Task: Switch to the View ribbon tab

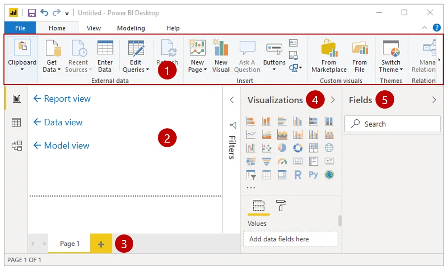Action: point(94,28)
